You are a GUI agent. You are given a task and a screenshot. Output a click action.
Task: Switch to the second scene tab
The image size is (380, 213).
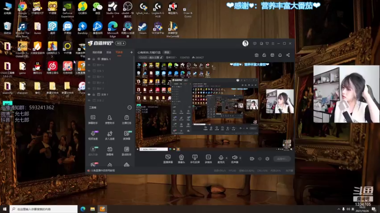(109, 53)
